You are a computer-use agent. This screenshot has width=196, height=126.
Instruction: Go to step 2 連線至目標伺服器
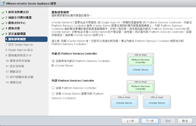tap(18, 17)
